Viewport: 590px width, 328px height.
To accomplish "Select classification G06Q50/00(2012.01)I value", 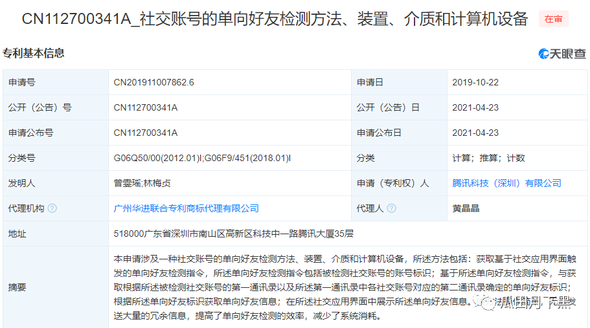I will (202, 158).
